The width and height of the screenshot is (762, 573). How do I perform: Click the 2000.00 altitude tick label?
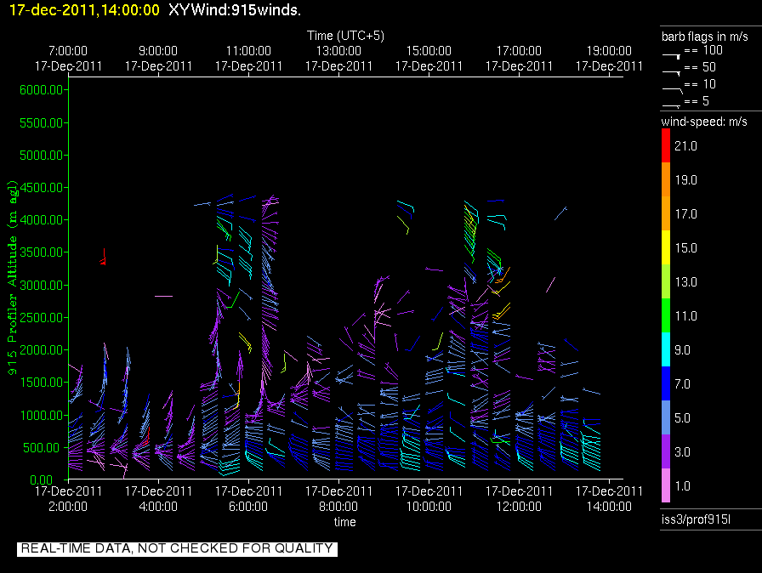pos(42,350)
